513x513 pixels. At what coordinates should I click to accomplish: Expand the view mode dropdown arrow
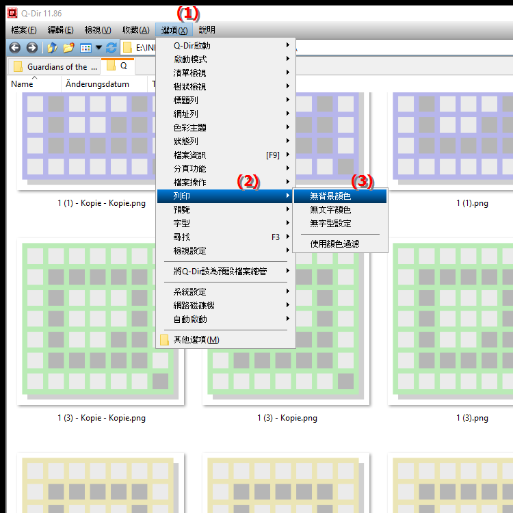pos(98,48)
